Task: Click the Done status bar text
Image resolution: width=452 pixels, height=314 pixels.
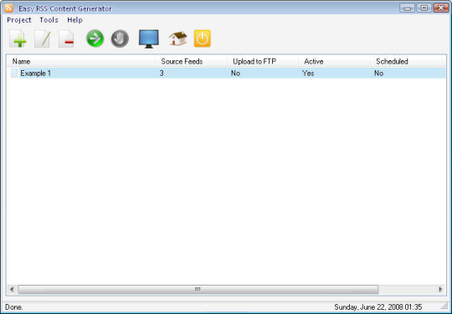Action: point(14,307)
